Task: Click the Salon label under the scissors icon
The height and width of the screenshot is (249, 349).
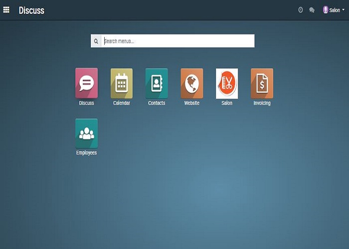Action: pyautogui.click(x=227, y=103)
